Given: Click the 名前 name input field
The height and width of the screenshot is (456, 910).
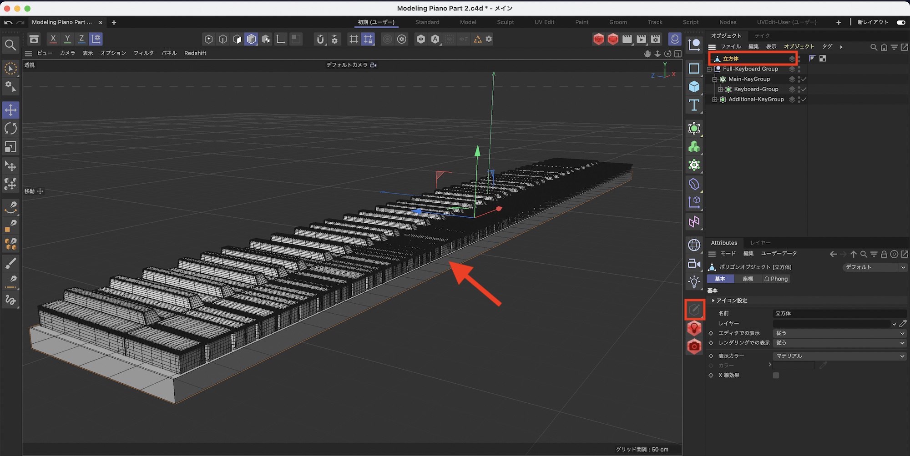Looking at the screenshot, I should (839, 313).
